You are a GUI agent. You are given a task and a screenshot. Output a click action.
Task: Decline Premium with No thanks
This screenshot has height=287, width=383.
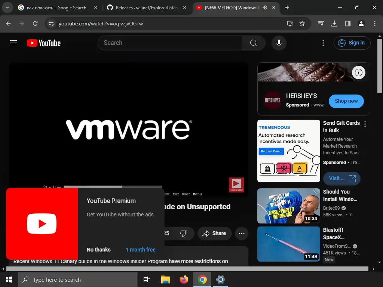click(99, 250)
